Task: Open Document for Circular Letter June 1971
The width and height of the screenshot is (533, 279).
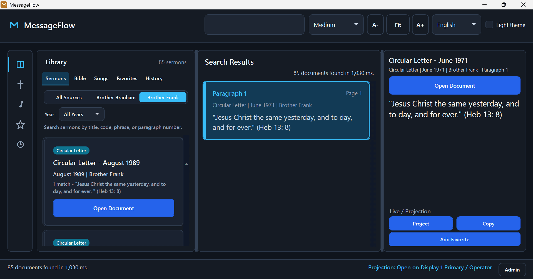Action: point(454,86)
